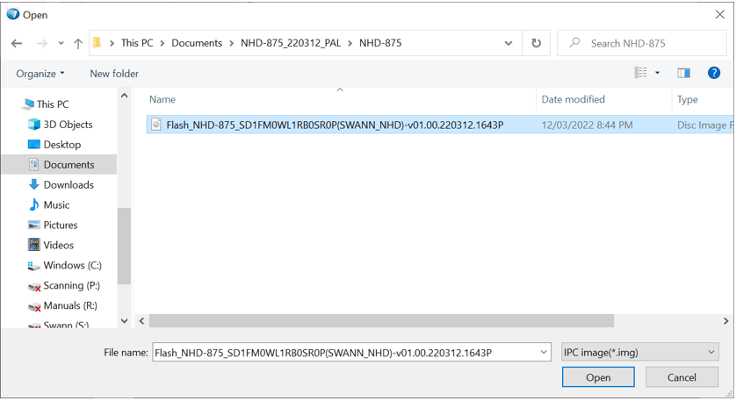Image resolution: width=736 pixels, height=401 pixels.
Task: Open the Organize menu
Action: [x=40, y=74]
